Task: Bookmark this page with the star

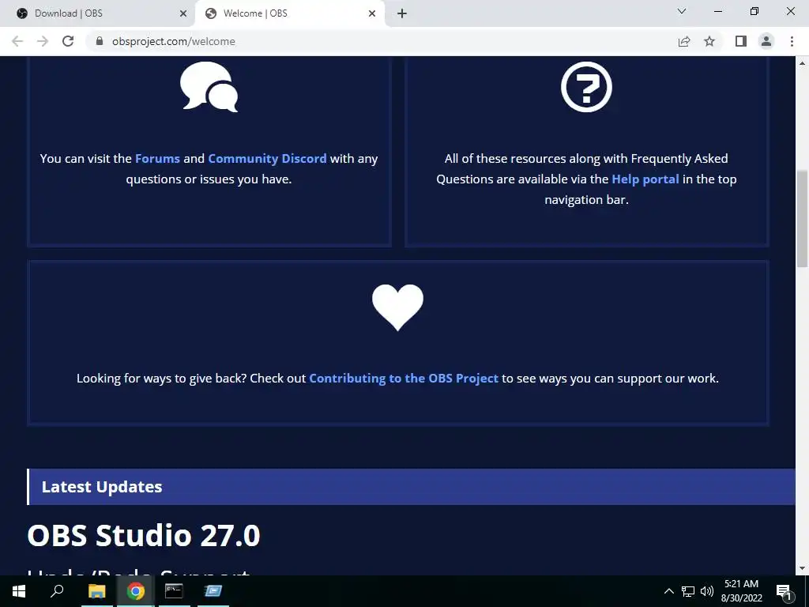Action: tap(709, 41)
